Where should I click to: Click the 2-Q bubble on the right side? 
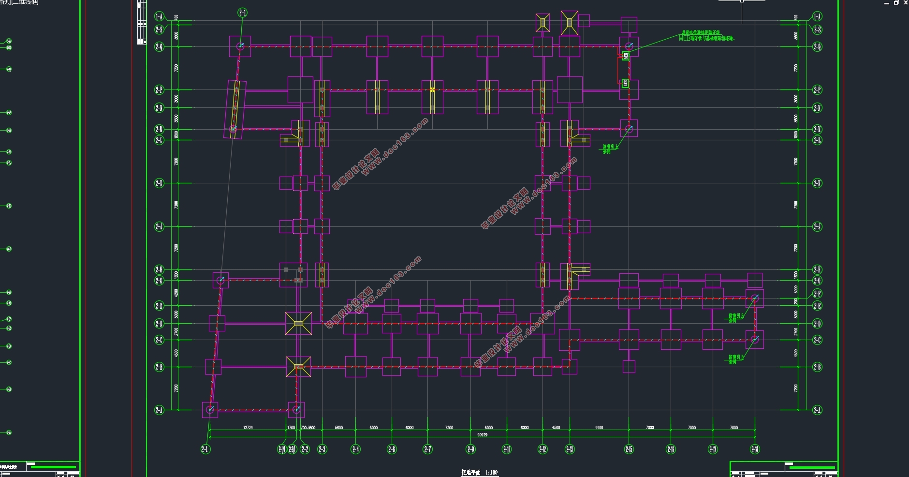[x=817, y=47]
